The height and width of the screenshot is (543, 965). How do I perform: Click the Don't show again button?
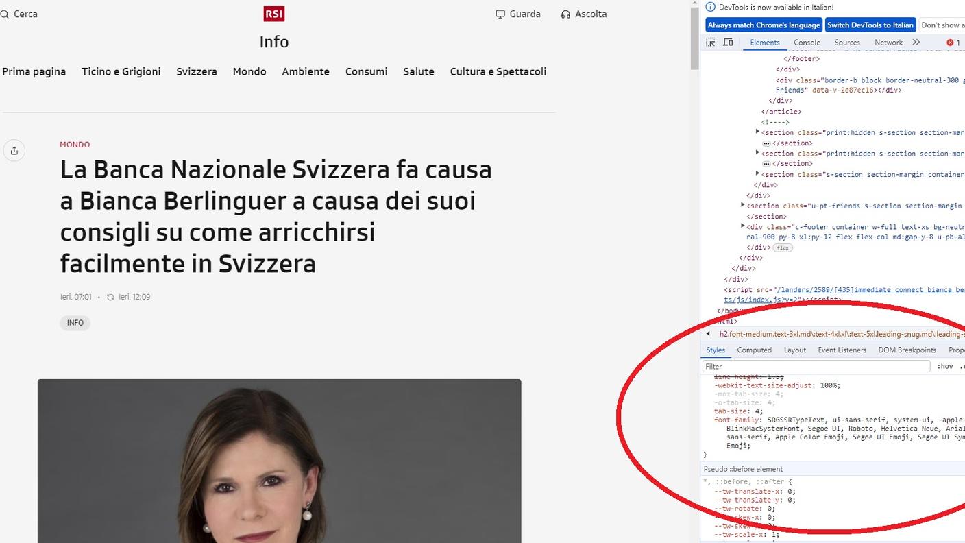point(942,25)
